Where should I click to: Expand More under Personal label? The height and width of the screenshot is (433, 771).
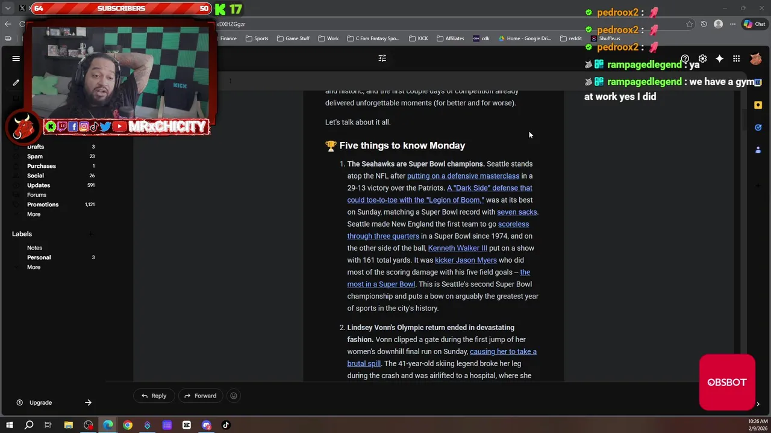(34, 267)
